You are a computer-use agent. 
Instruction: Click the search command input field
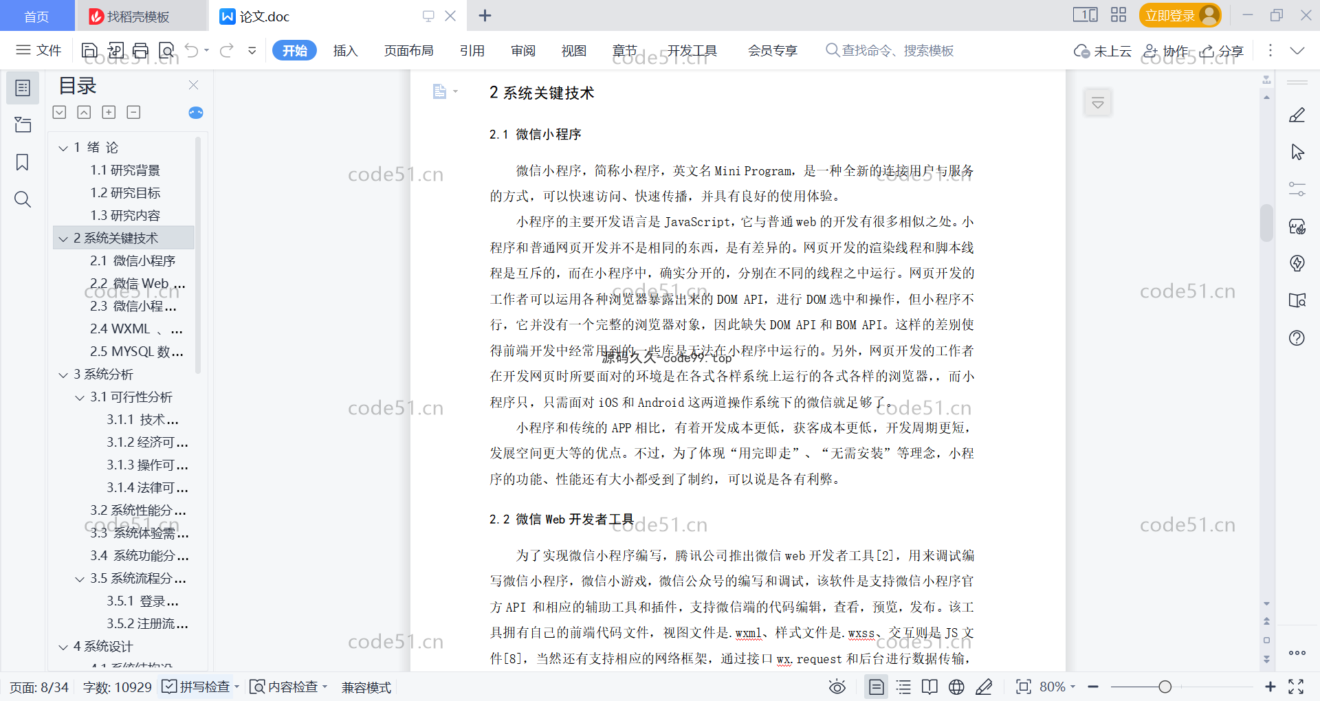pyautogui.click(x=890, y=50)
